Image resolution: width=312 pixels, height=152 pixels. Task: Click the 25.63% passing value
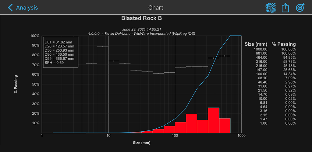(290, 70)
